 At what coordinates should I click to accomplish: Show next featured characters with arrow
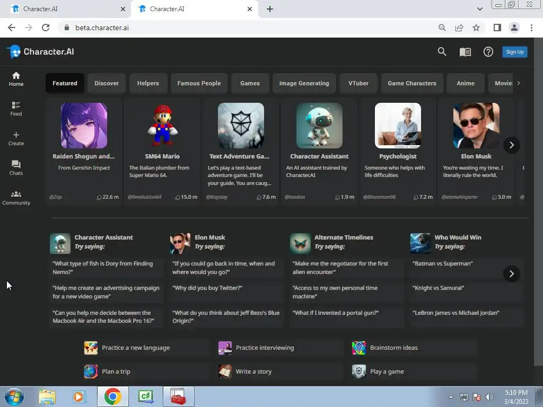pyautogui.click(x=512, y=145)
